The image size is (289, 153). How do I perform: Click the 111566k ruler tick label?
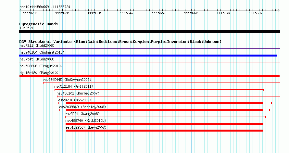point(191,13)
